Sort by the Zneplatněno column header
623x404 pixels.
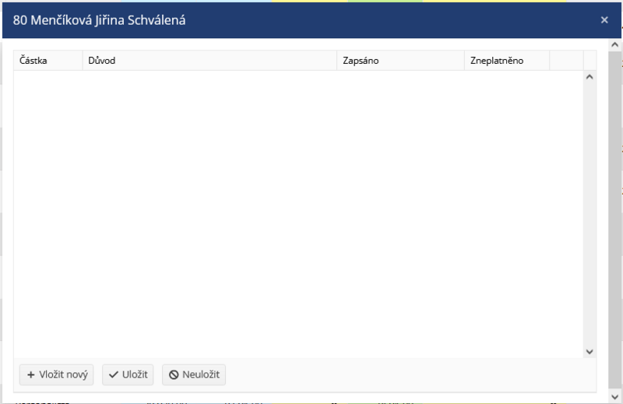point(507,61)
